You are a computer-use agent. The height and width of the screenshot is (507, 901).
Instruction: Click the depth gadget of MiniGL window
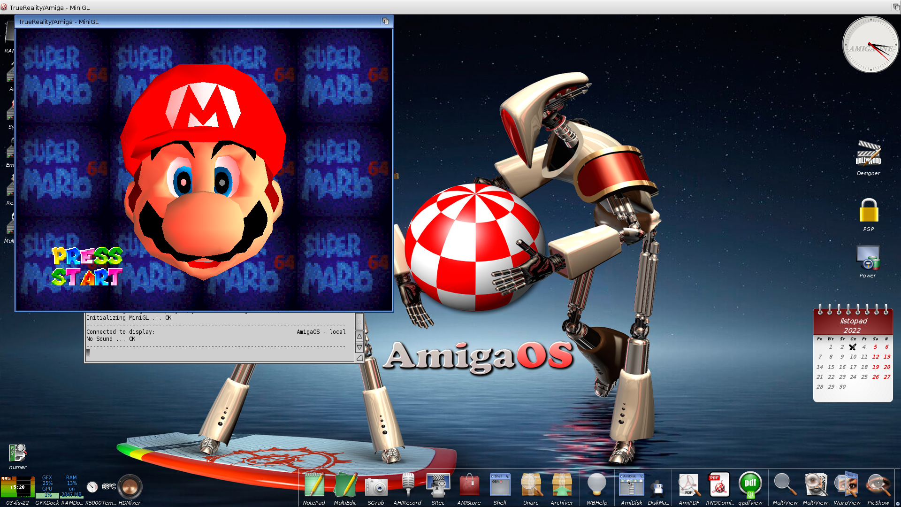[386, 21]
